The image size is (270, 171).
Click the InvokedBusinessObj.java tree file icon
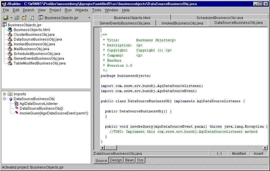[10, 44]
